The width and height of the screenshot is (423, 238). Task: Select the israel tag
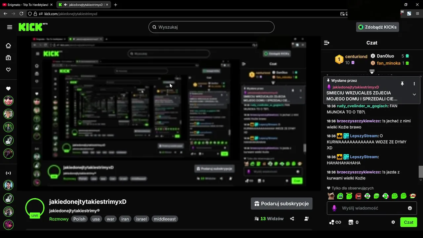pyautogui.click(x=141, y=219)
